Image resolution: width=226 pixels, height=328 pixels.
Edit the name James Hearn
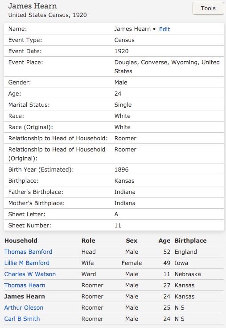pyautogui.click(x=164, y=29)
